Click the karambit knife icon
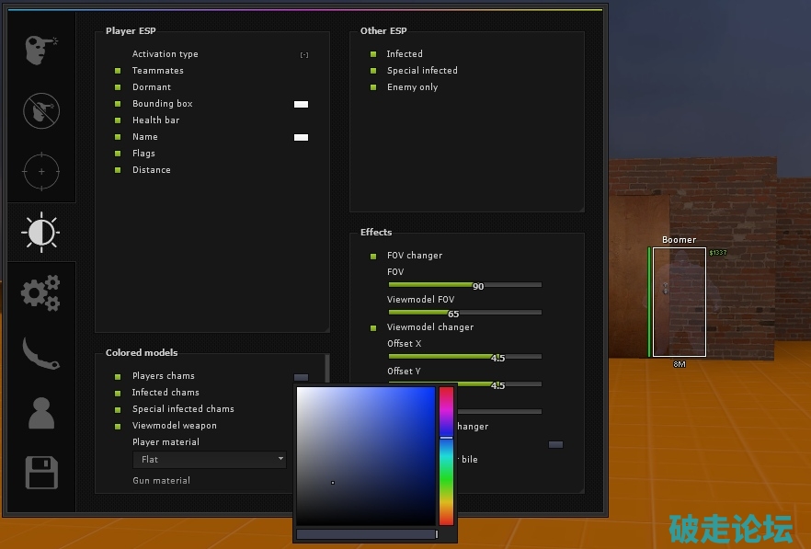The width and height of the screenshot is (811, 549). coord(41,352)
